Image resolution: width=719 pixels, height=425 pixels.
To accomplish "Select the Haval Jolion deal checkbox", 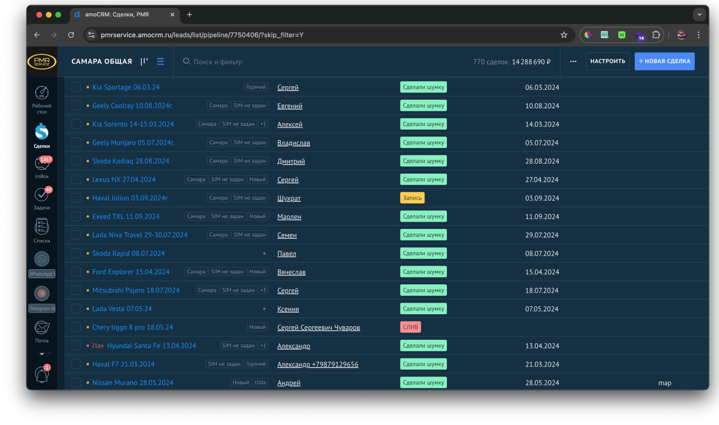I will [76, 198].
